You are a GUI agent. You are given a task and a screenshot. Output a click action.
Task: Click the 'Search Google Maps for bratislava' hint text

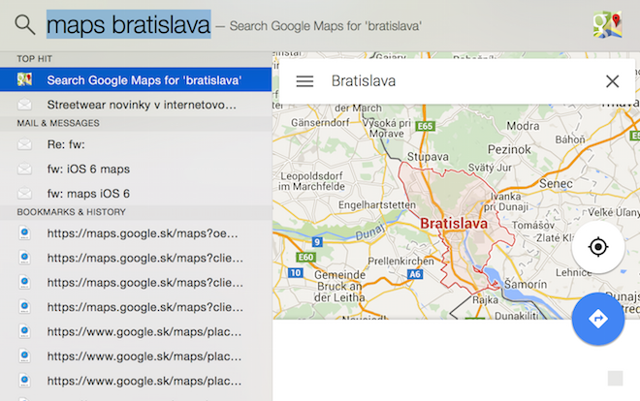(325, 26)
